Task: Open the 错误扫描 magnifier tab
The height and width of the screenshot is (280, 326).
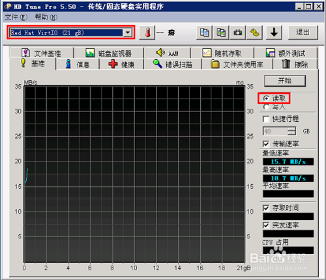Action: click(x=173, y=64)
